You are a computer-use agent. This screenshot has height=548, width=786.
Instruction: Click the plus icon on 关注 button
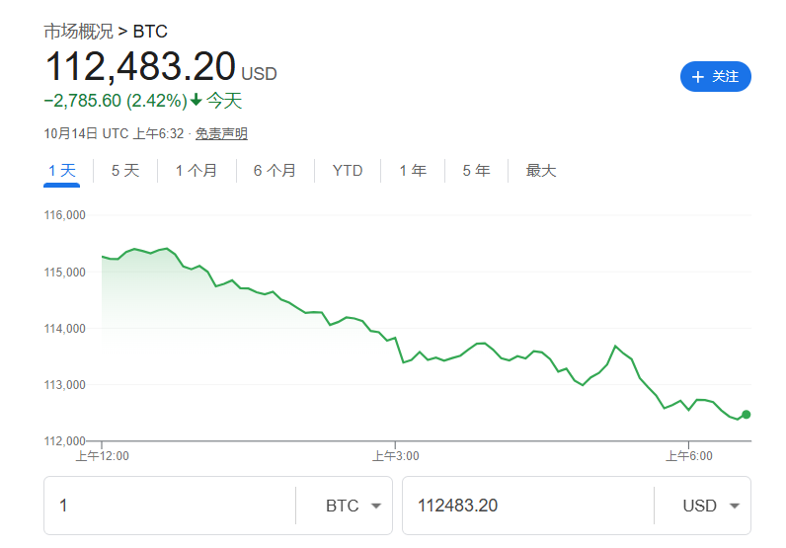[698, 77]
